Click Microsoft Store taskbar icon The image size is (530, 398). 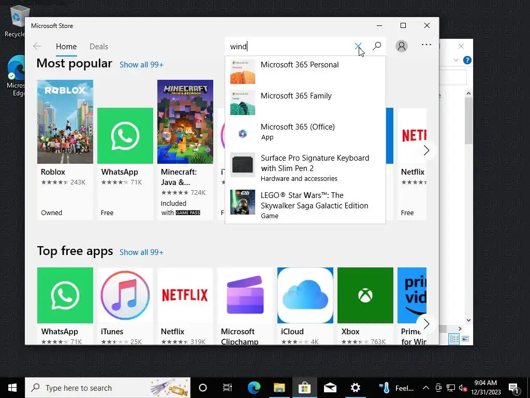304,388
